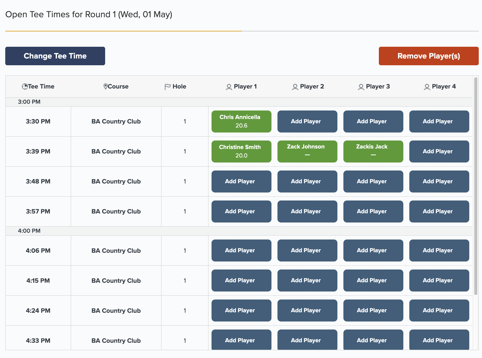Click the location pin icon beside Course
The image size is (482, 358).
pyautogui.click(x=105, y=86)
